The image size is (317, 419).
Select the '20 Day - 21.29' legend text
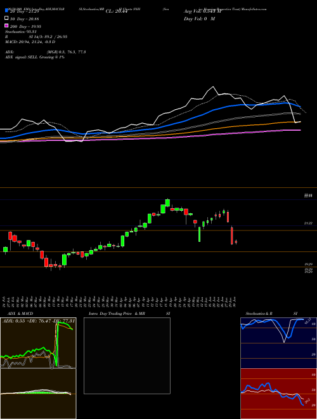click(x=25, y=11)
